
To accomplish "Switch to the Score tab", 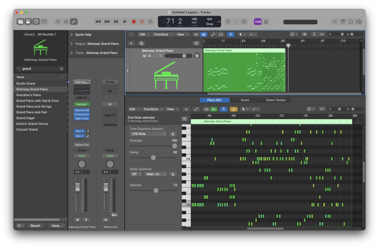I will [245, 100].
